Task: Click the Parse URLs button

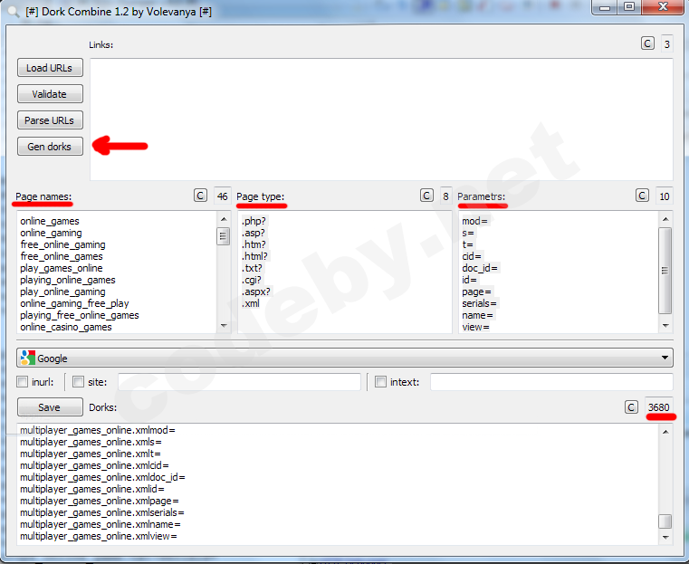Action: coord(50,119)
